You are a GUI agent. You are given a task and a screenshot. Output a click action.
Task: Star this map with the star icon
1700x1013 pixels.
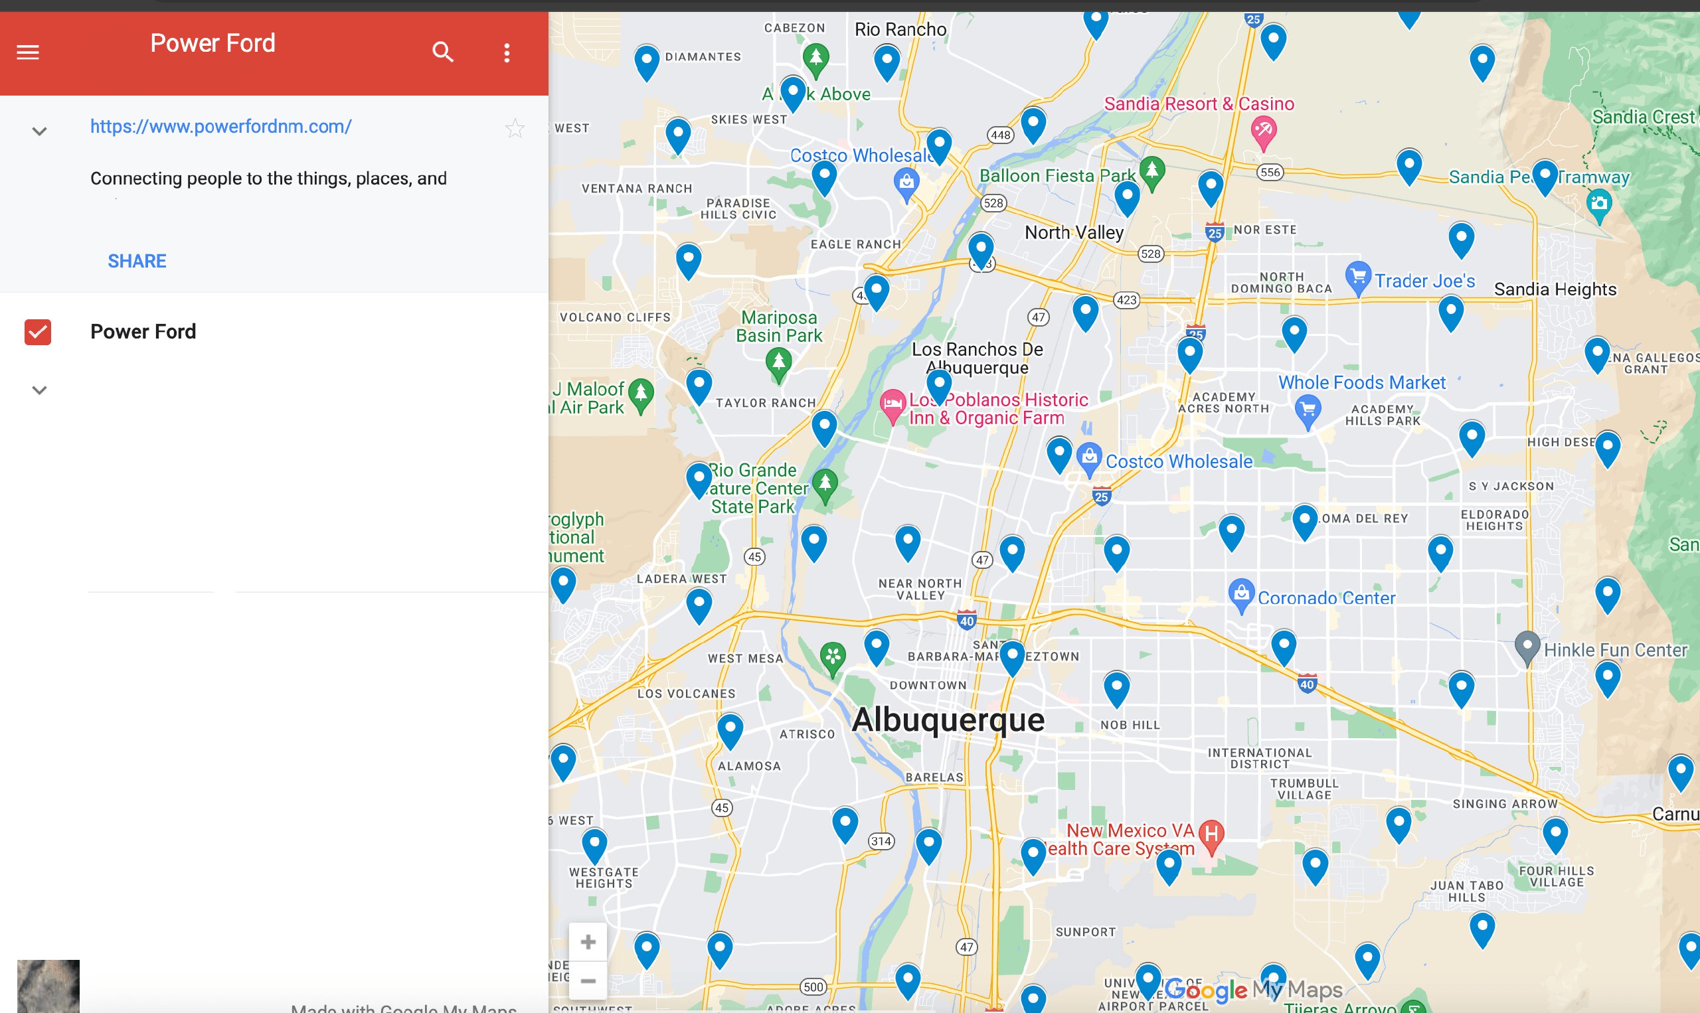pyautogui.click(x=515, y=128)
